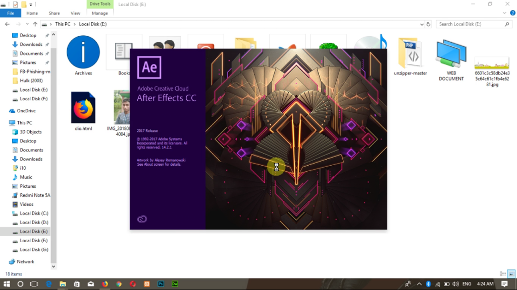Click the Properties checkmark quick-access icon
The width and height of the screenshot is (517, 290).
pyautogui.click(x=16, y=5)
